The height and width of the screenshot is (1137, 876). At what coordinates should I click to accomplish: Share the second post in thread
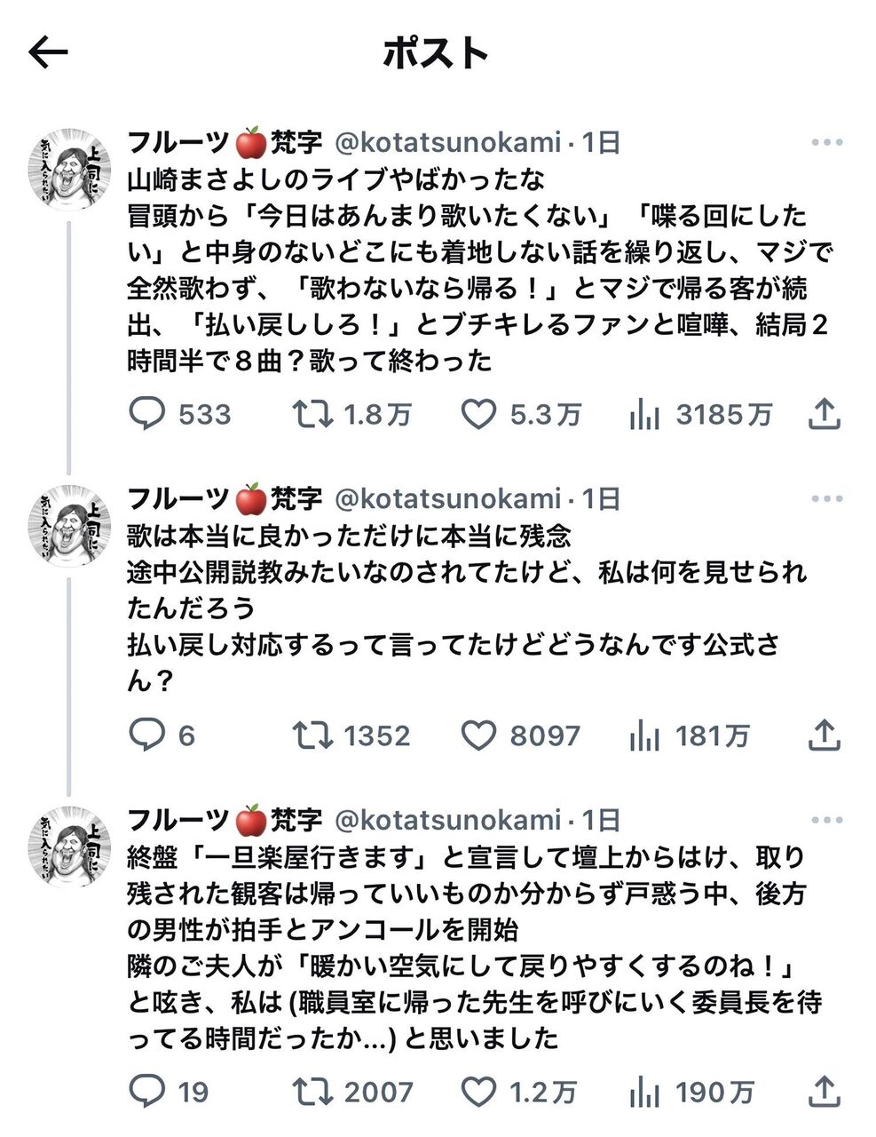coord(825,735)
